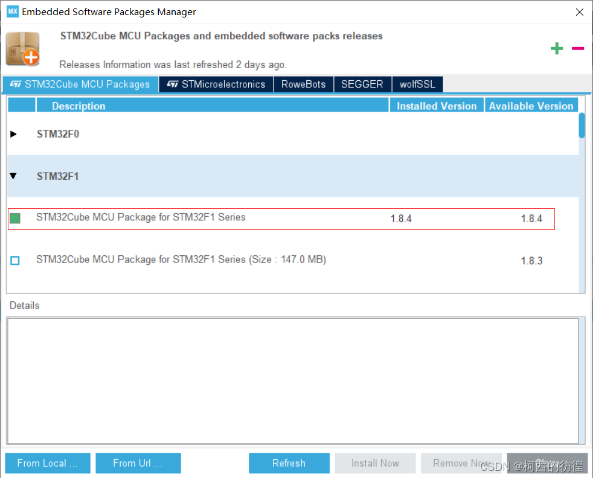
Task: Open the RoweBots tab
Action: click(x=303, y=84)
